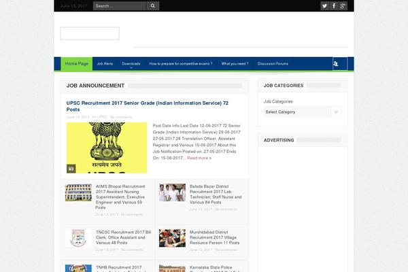Open the Baloda Bazar nurses thumbnail
This screenshot has height=272, width=408.
click(x=172, y=192)
